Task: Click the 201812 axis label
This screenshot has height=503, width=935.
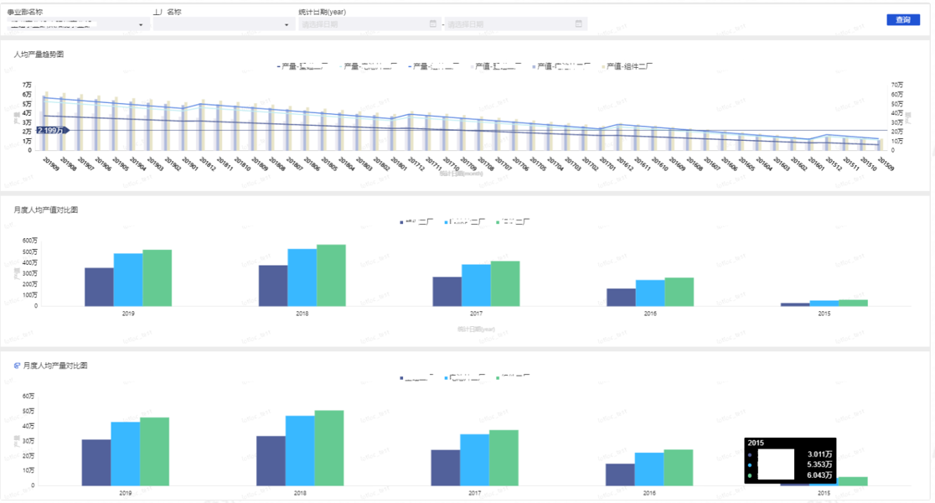Action: [207, 164]
